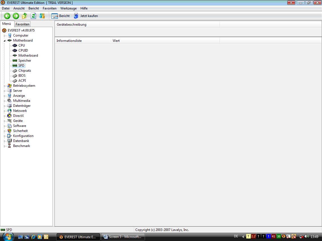Click the Geräte devices icon
The height and width of the screenshot is (241, 322).
pos(10,121)
